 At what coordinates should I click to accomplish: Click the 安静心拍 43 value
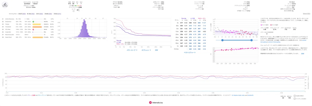click(283, 98)
